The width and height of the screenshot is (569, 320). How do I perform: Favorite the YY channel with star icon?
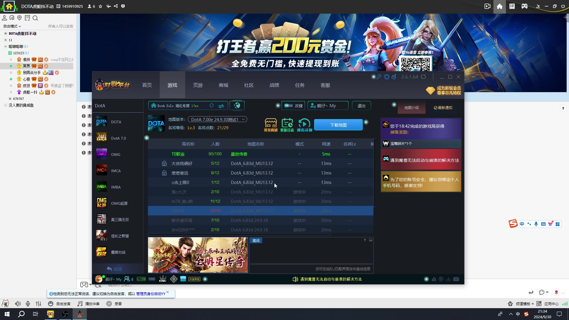[100, 6]
